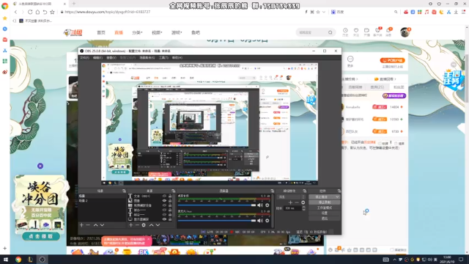Mute the first mixer audio channel speaker icon
The width and height of the screenshot is (469, 264).
pos(260,205)
